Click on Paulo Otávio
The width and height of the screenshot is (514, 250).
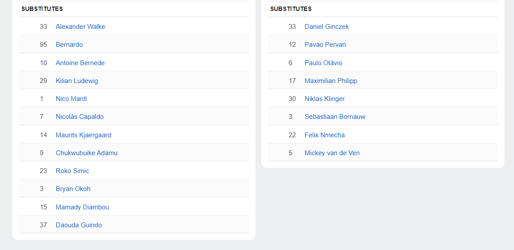[x=323, y=63]
